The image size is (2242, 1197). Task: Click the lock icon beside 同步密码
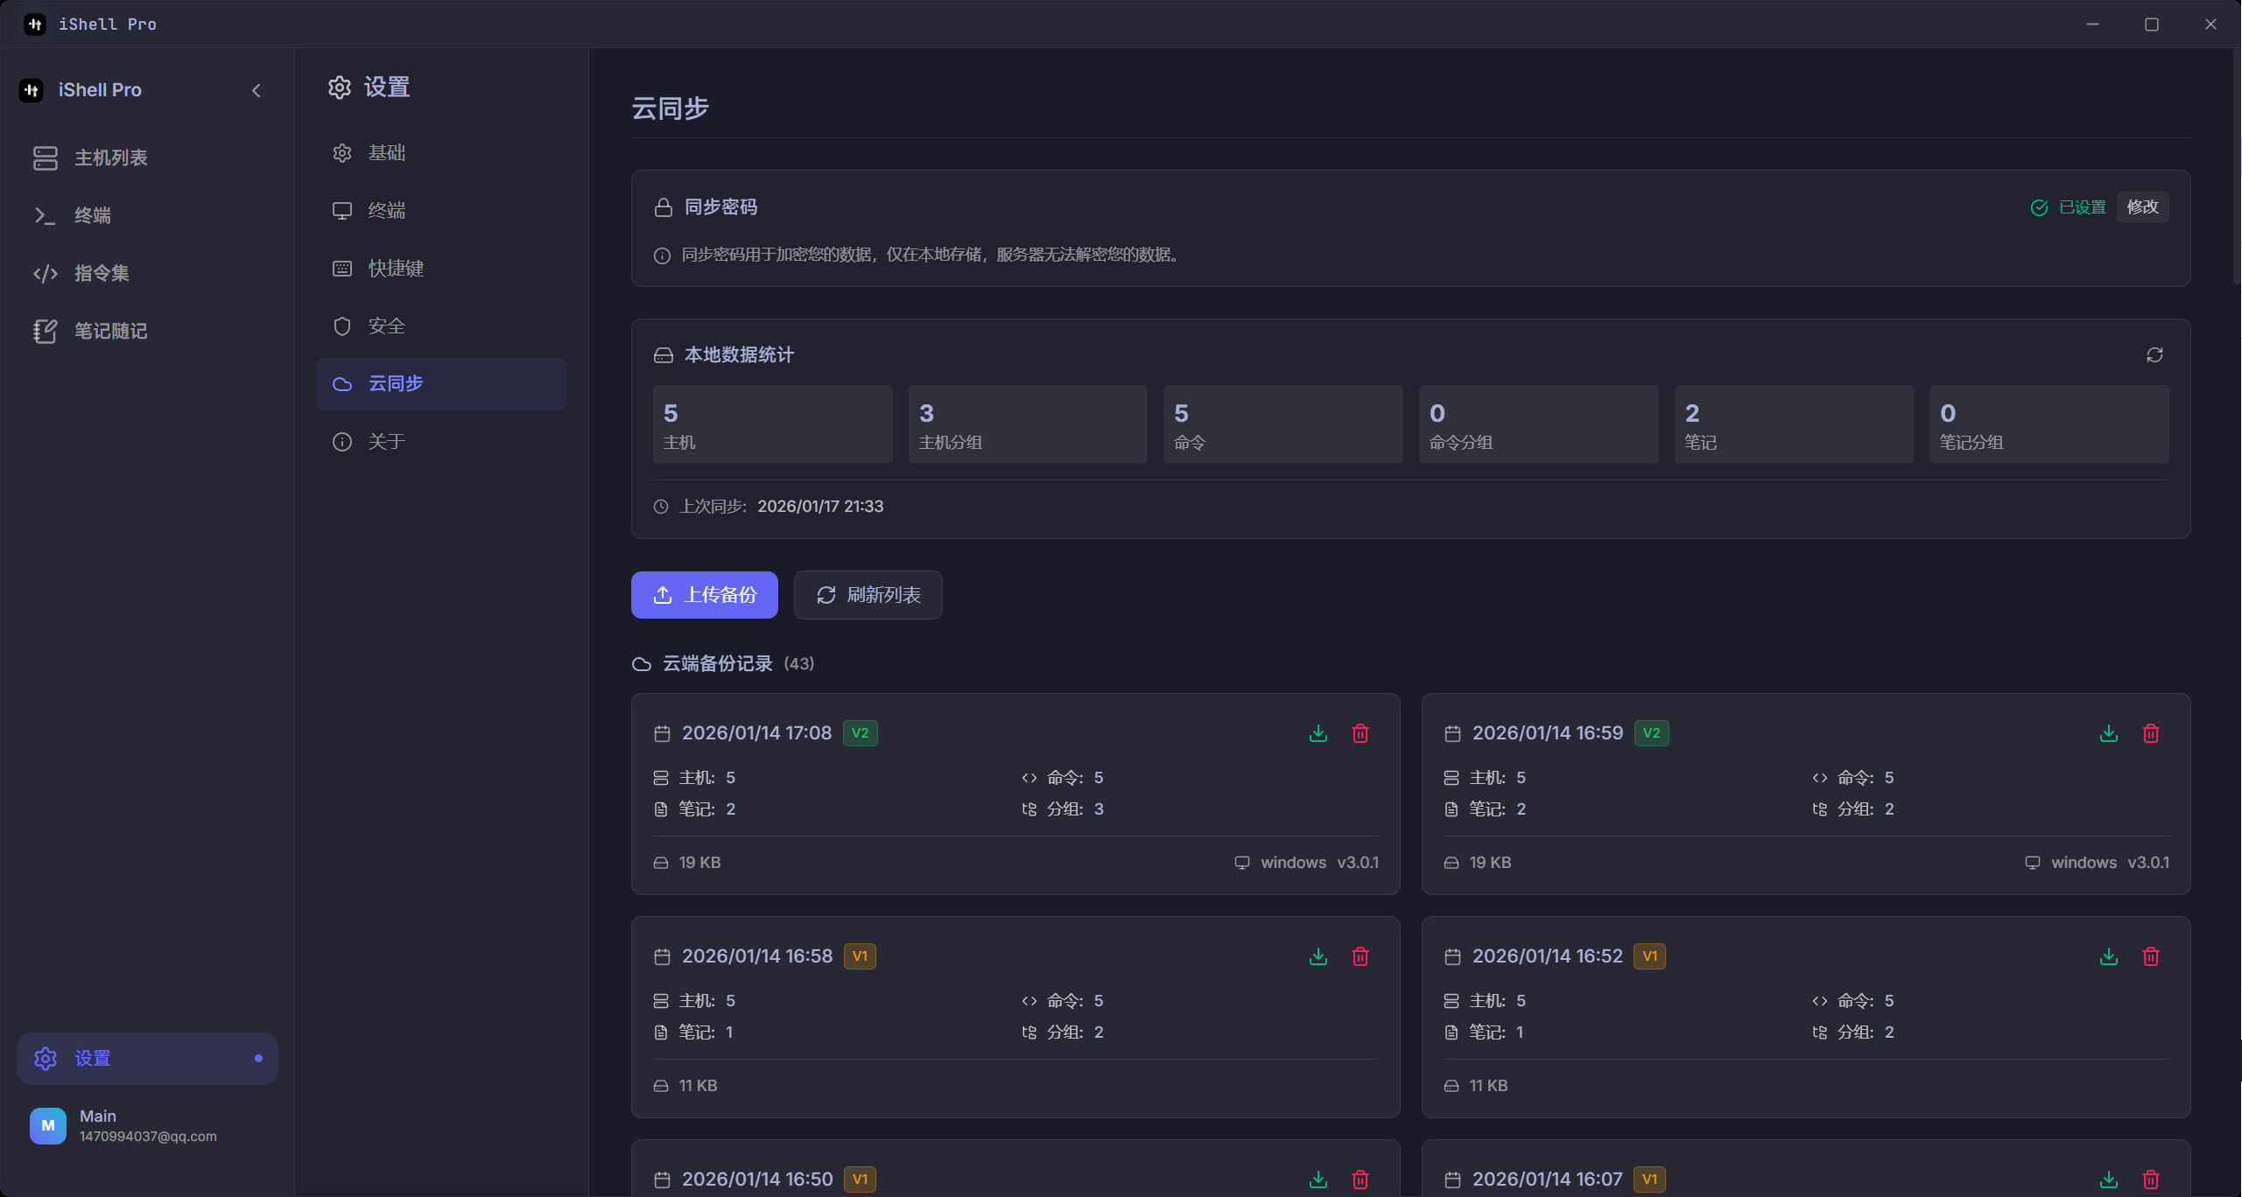[x=664, y=207]
